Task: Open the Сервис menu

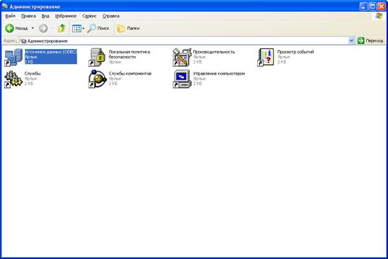Action: pyautogui.click(x=89, y=16)
